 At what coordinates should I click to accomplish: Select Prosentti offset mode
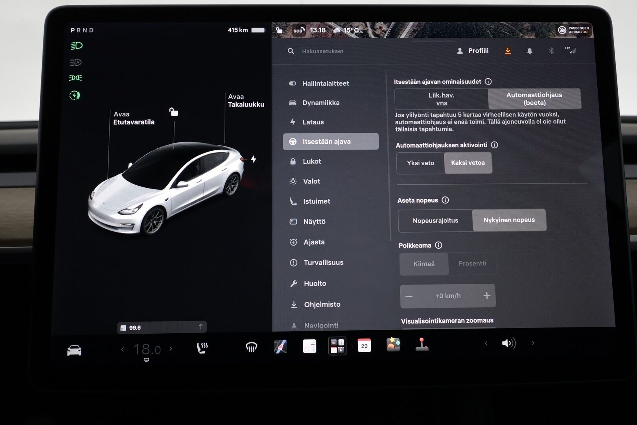coord(473,263)
